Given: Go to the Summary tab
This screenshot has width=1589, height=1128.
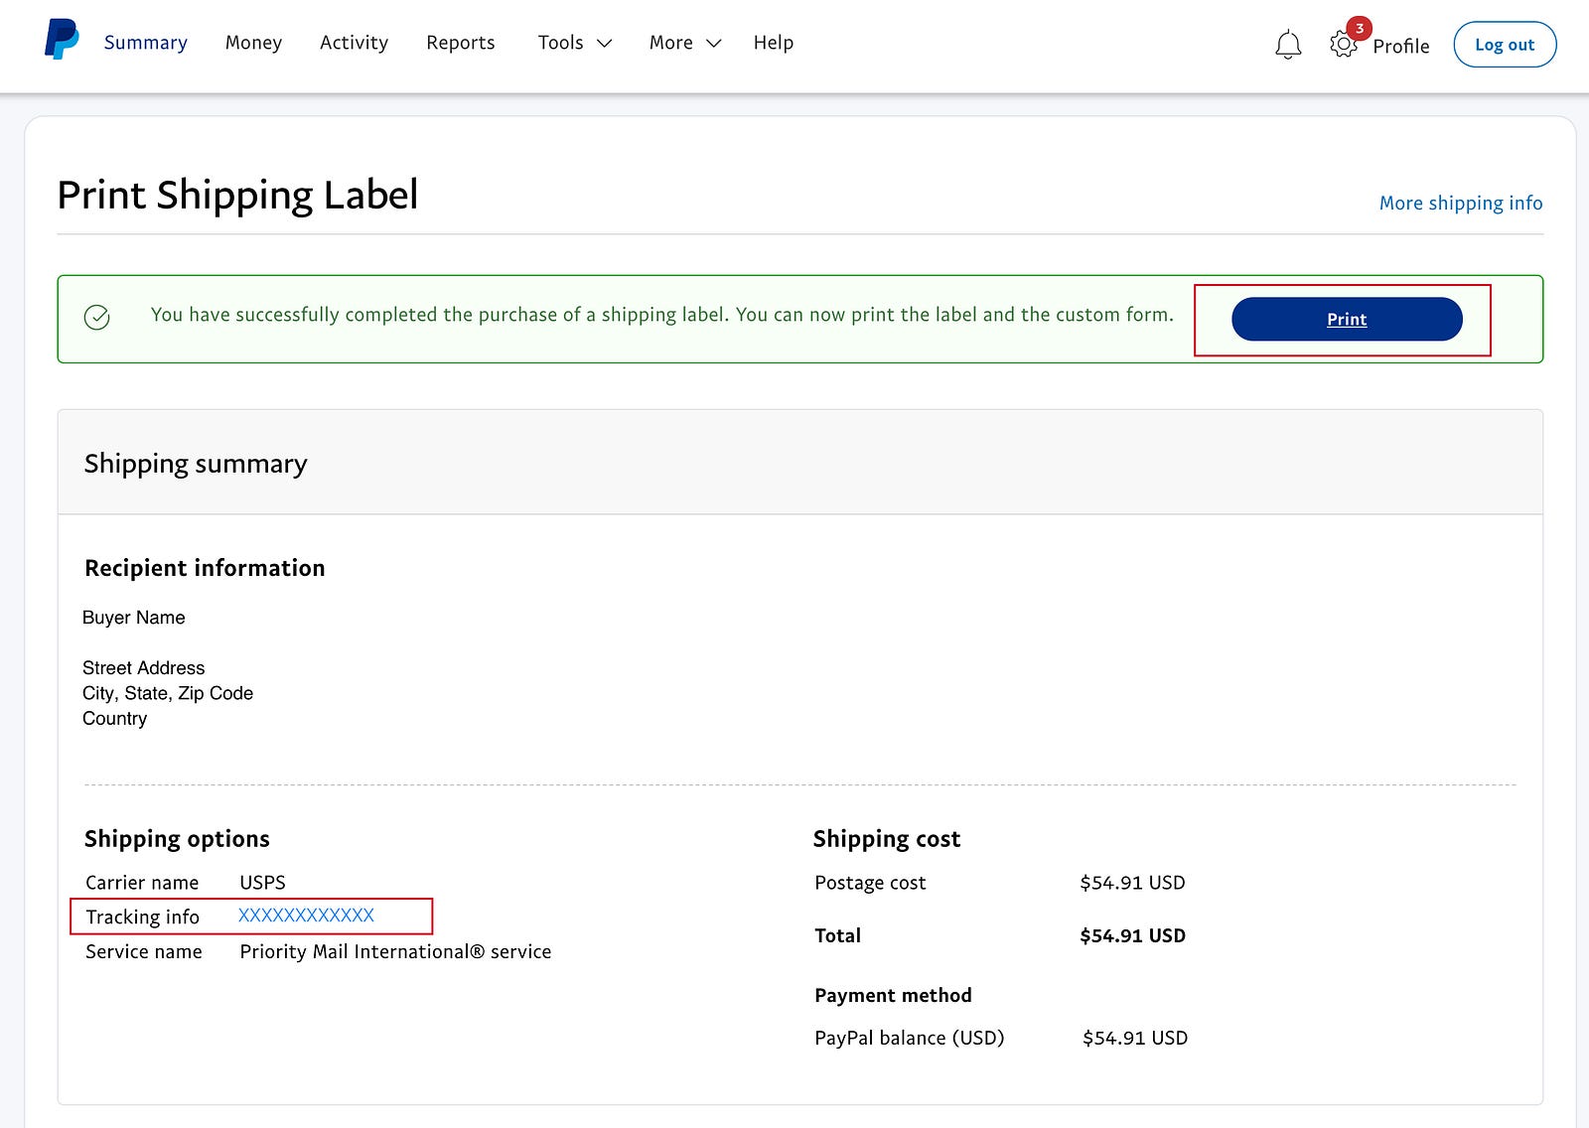Looking at the screenshot, I should pos(145,43).
